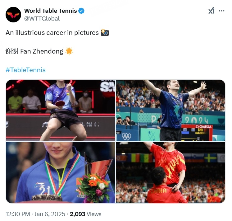Screen dimensions: 232x221
Task: Open the Grok xI icon
Action: point(212,11)
